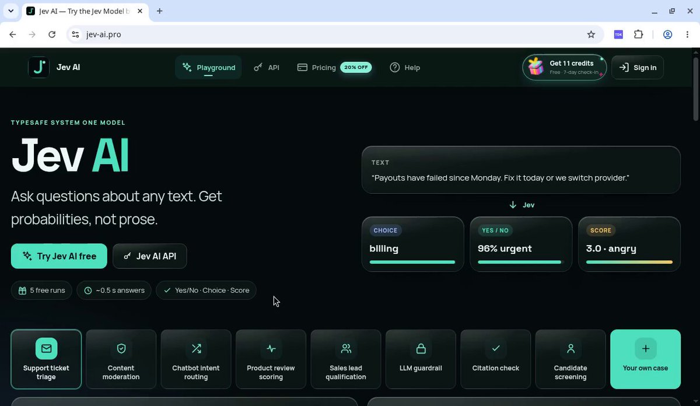Click the YES / NO label badge
Screen dimensions: 700x406
495,230
